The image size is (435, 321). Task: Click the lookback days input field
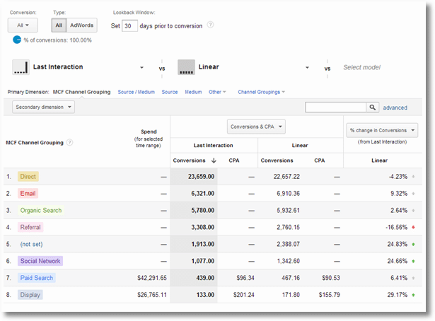(x=129, y=26)
